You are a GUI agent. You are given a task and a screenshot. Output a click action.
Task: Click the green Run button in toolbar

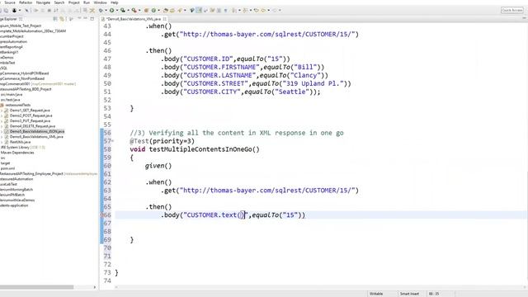point(112,10)
